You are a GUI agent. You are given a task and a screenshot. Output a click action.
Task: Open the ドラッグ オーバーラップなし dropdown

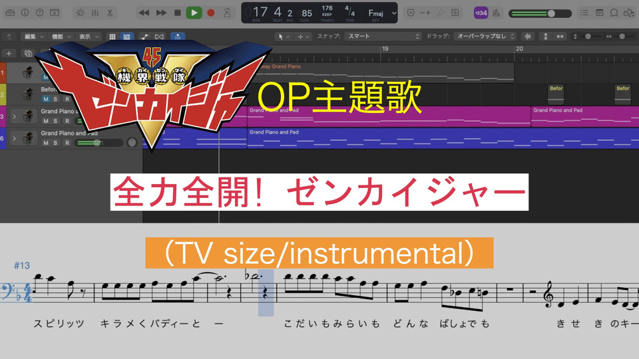[485, 36]
